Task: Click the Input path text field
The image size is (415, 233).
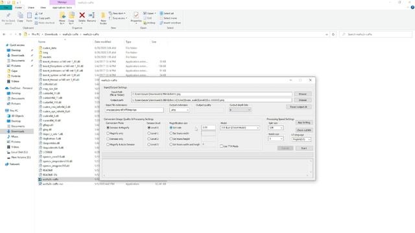Action: [211, 94]
